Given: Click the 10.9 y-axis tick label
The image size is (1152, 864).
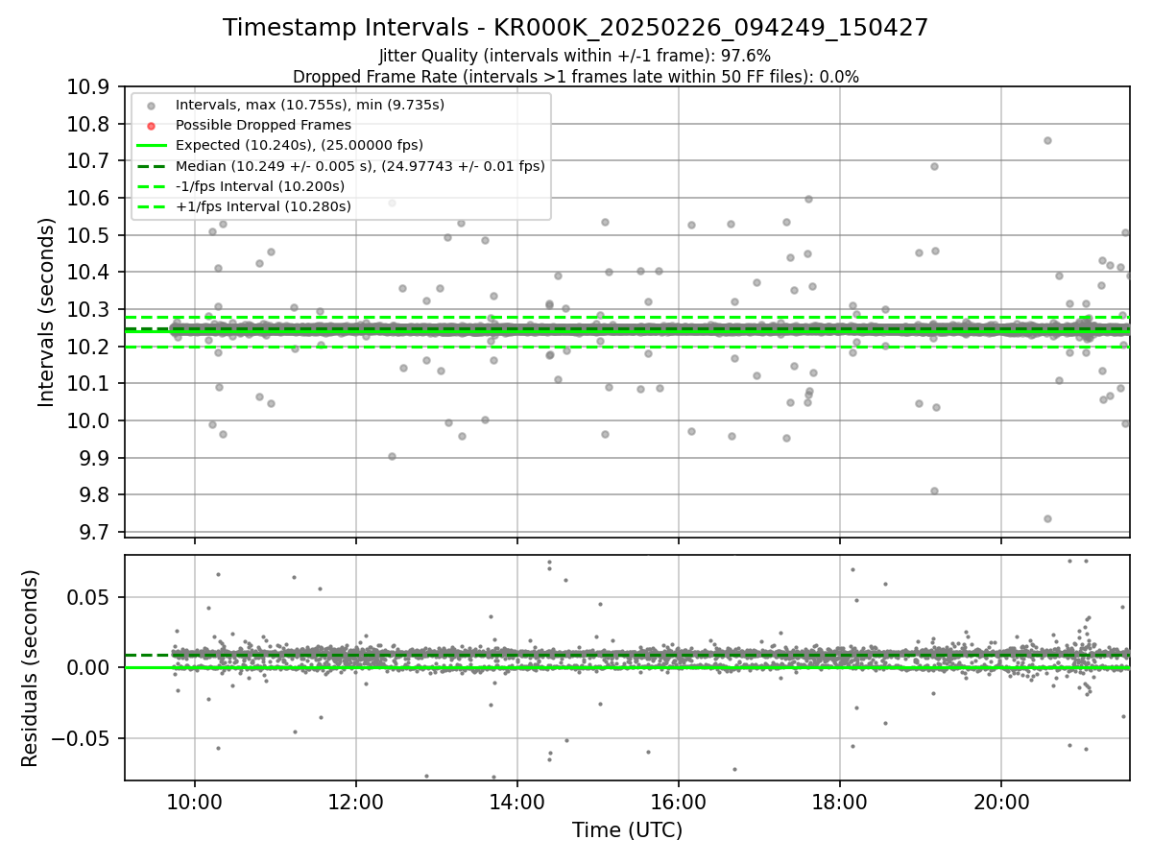Looking at the screenshot, I should (90, 87).
